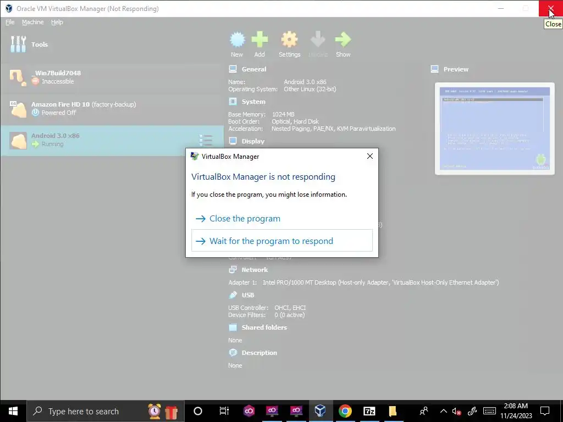563x422 pixels.
Task: Click the taskbar search box
Action: [x=106, y=411]
